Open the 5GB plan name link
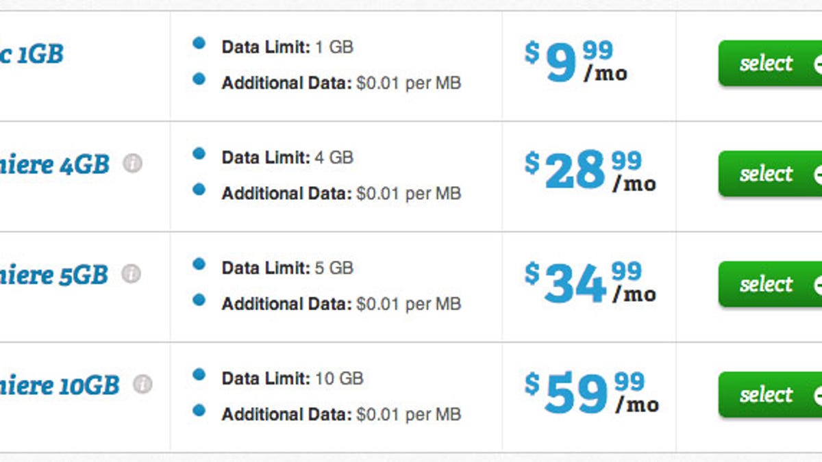The image size is (822, 462). pyautogui.click(x=54, y=275)
